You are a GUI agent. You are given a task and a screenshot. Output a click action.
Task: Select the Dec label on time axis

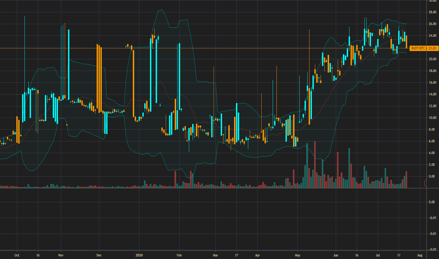(x=99, y=255)
